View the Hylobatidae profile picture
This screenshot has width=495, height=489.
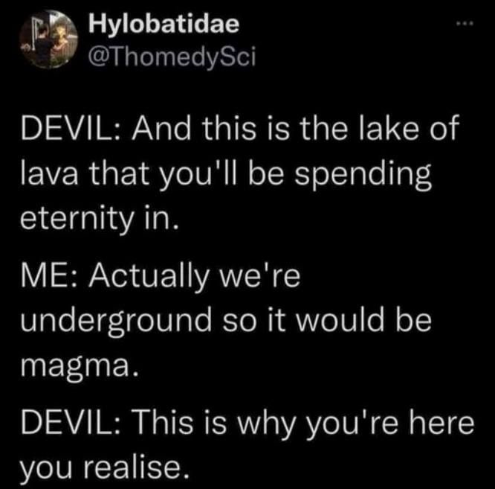(48, 39)
